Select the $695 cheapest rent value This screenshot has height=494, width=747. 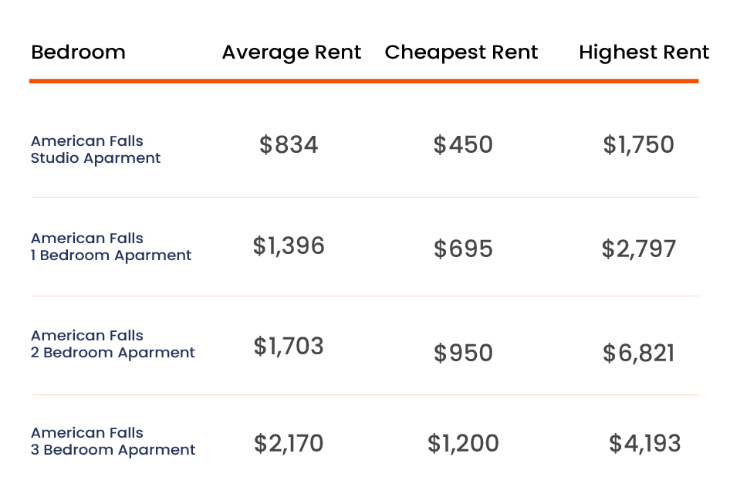tap(463, 249)
